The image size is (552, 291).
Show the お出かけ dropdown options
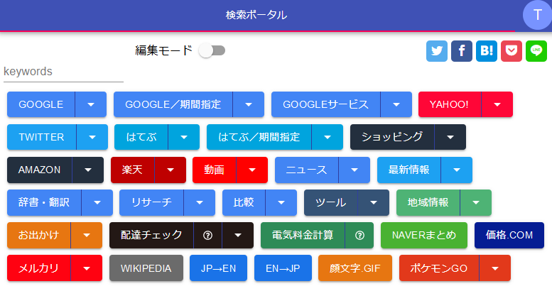[87, 236]
